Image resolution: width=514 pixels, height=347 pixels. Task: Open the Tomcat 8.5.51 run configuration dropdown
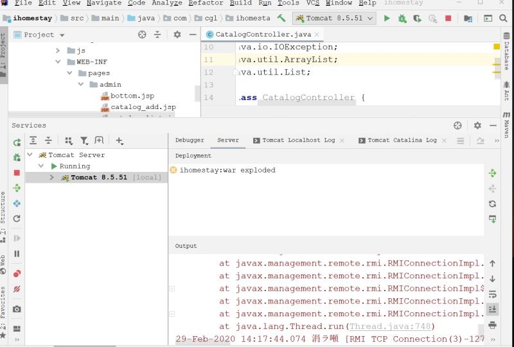pos(334,19)
